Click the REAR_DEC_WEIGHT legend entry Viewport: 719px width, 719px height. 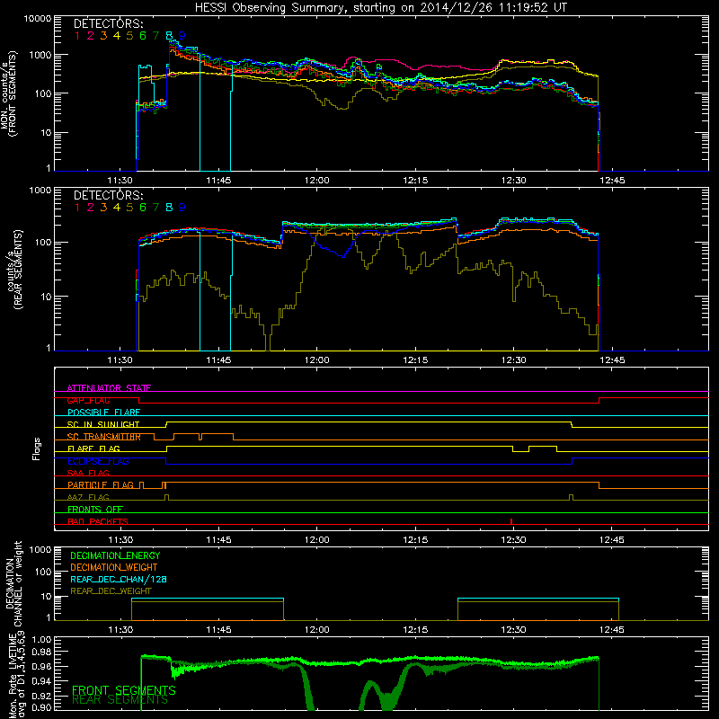pyautogui.click(x=111, y=591)
